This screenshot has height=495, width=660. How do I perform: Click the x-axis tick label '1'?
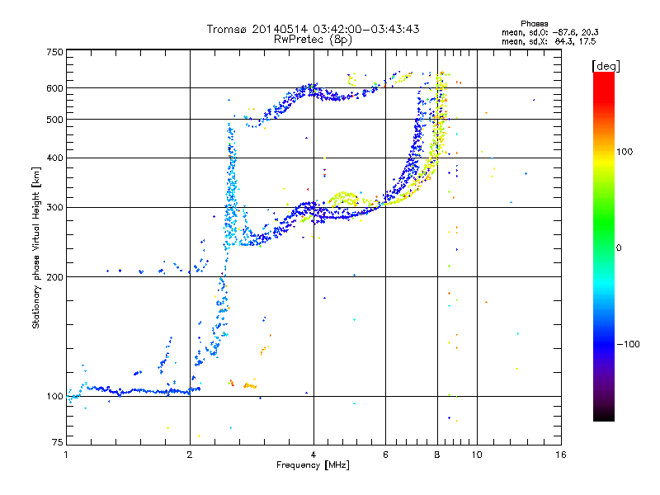pyautogui.click(x=66, y=455)
